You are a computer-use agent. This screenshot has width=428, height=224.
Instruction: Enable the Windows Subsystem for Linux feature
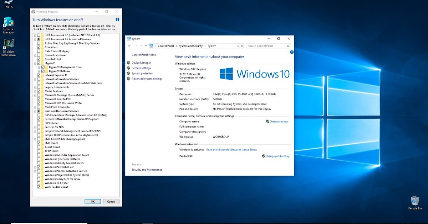pos(38,179)
